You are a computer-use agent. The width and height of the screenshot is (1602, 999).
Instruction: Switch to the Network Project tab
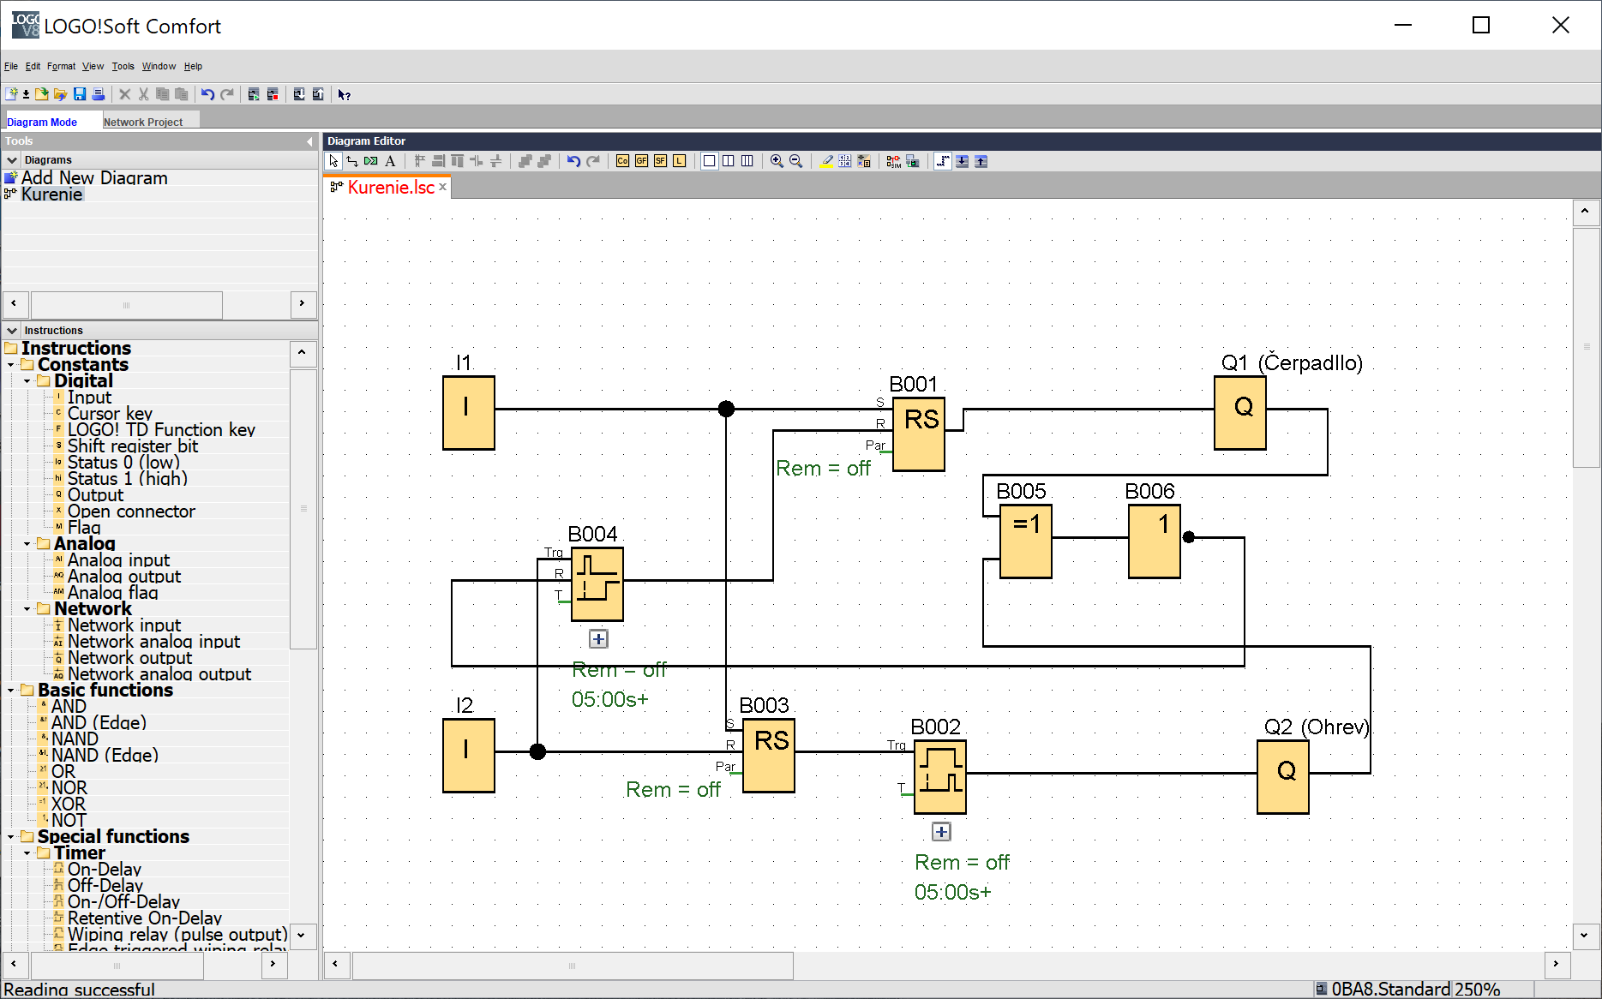tap(143, 122)
